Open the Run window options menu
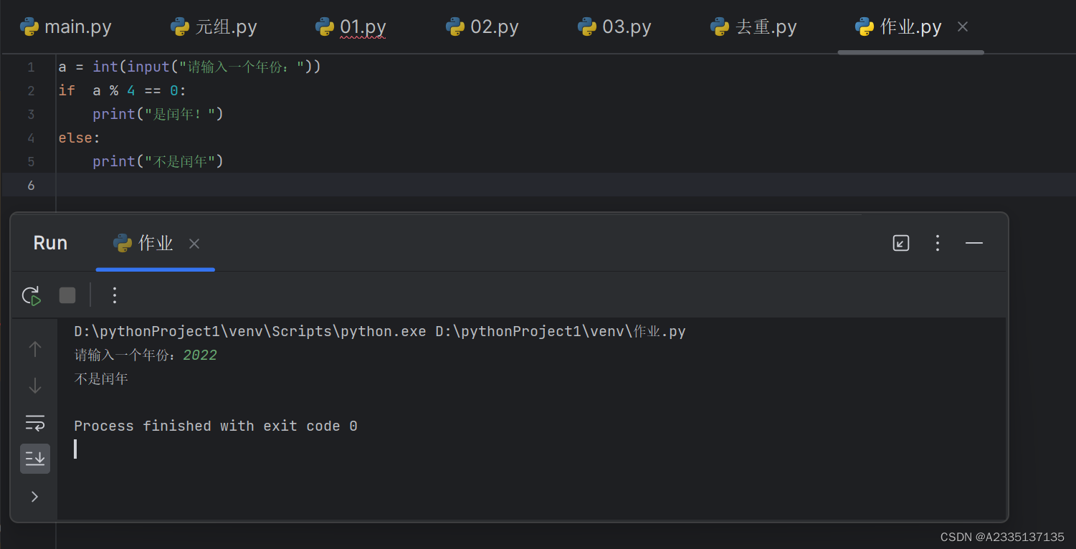1076x549 pixels. click(x=937, y=243)
